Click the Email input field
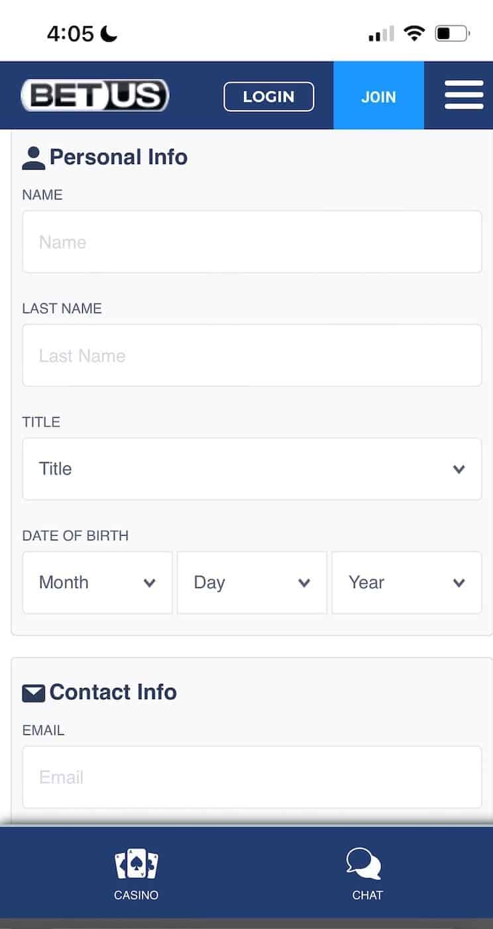The width and height of the screenshot is (493, 929). pos(252,777)
